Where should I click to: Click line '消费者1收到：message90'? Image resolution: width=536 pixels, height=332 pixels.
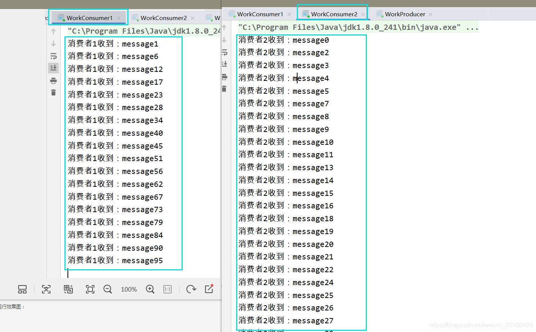click(x=115, y=248)
